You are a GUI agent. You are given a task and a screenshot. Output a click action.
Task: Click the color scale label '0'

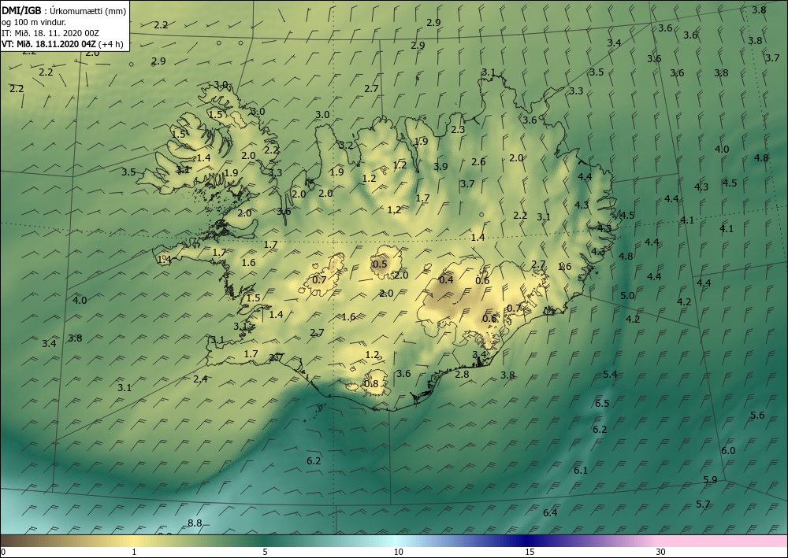(x=3, y=552)
